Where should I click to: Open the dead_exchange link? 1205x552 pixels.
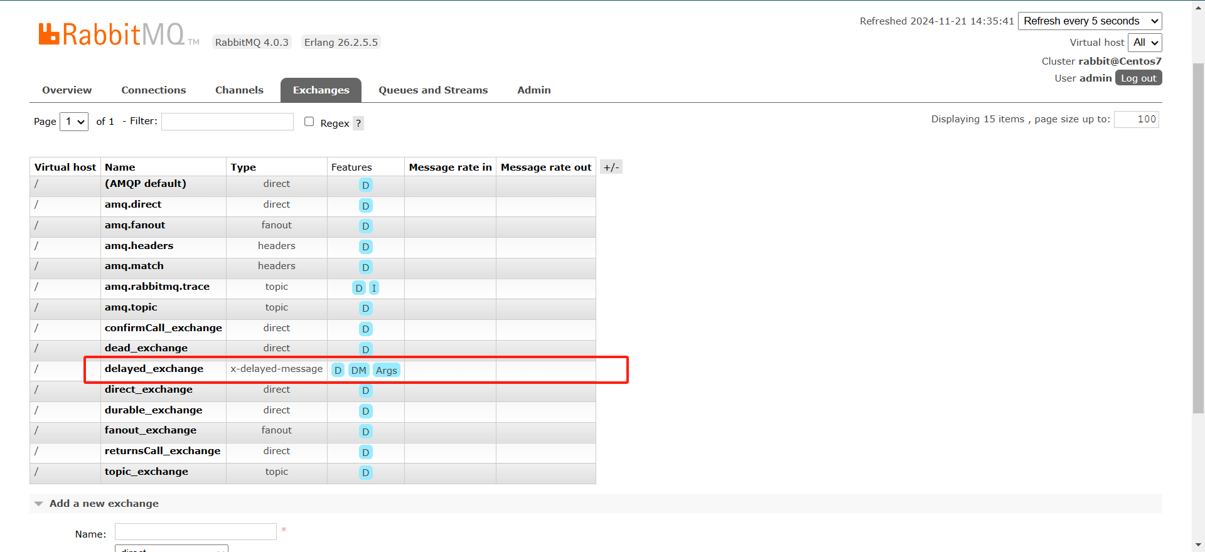coord(146,348)
